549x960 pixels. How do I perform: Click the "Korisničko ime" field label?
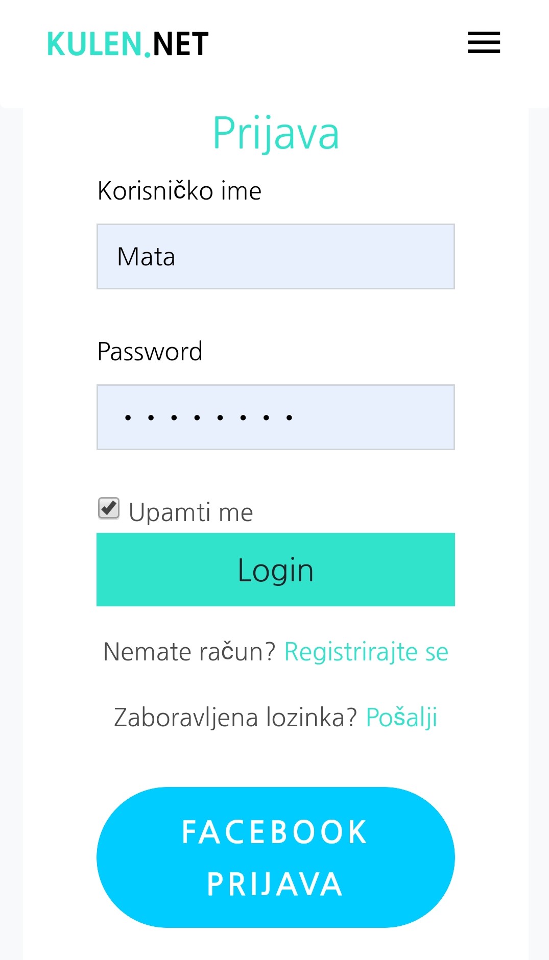(x=179, y=191)
